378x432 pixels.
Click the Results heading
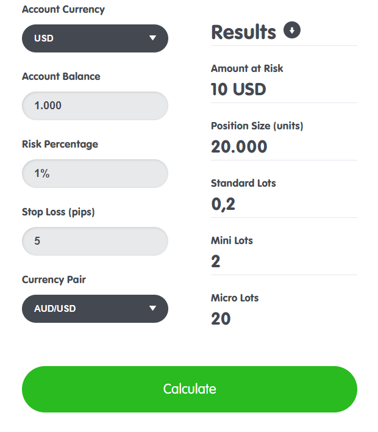243,32
